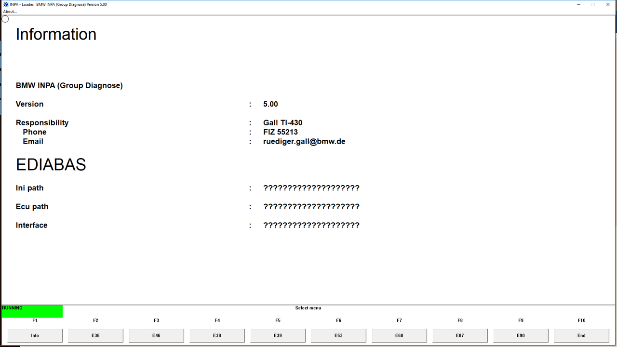Click the Ini path label
This screenshot has width=617, height=347.
[30, 188]
